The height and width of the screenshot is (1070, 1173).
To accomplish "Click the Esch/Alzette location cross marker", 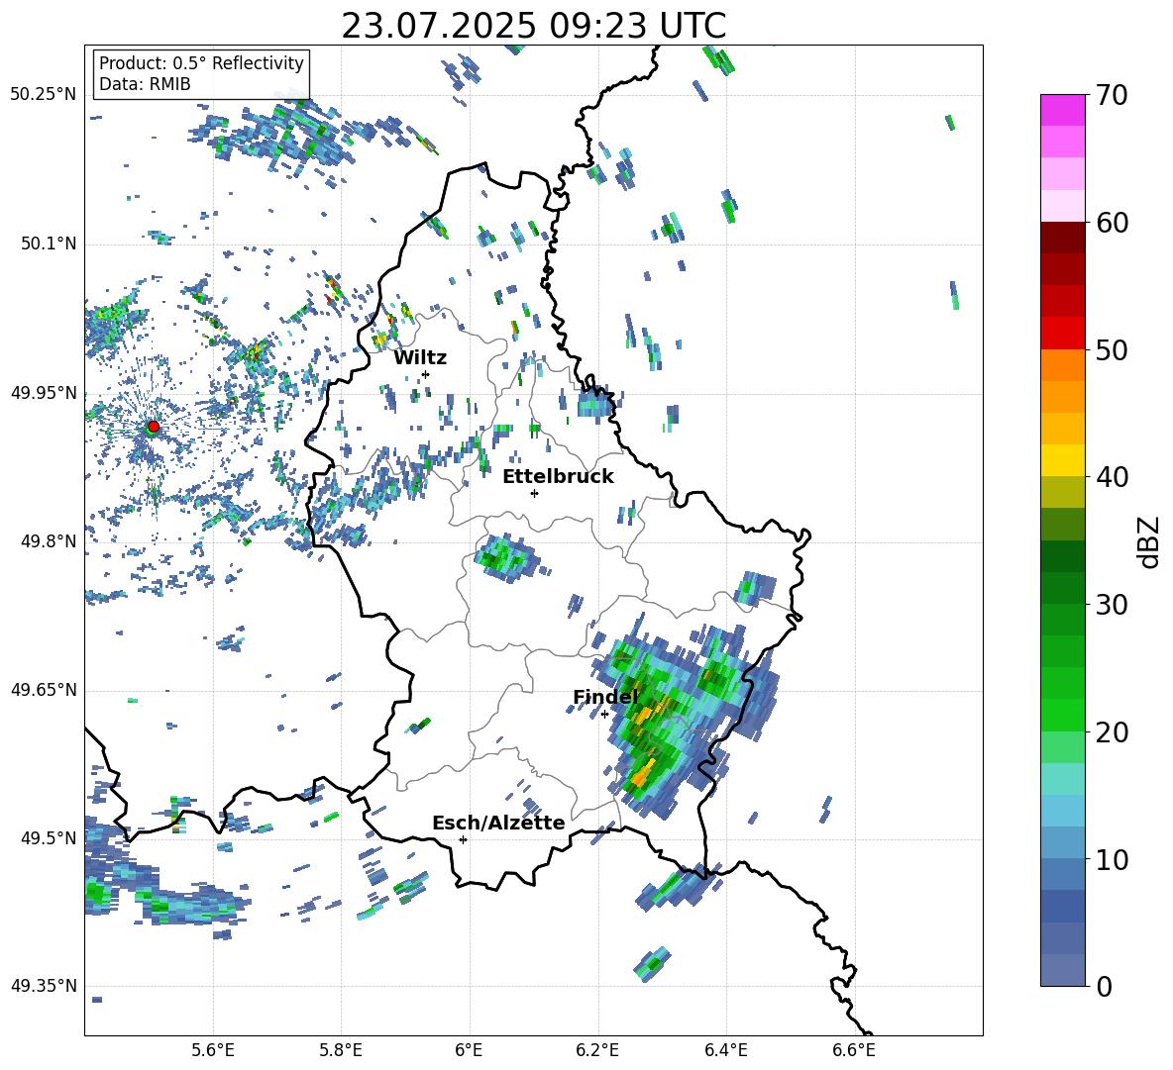I will (463, 839).
